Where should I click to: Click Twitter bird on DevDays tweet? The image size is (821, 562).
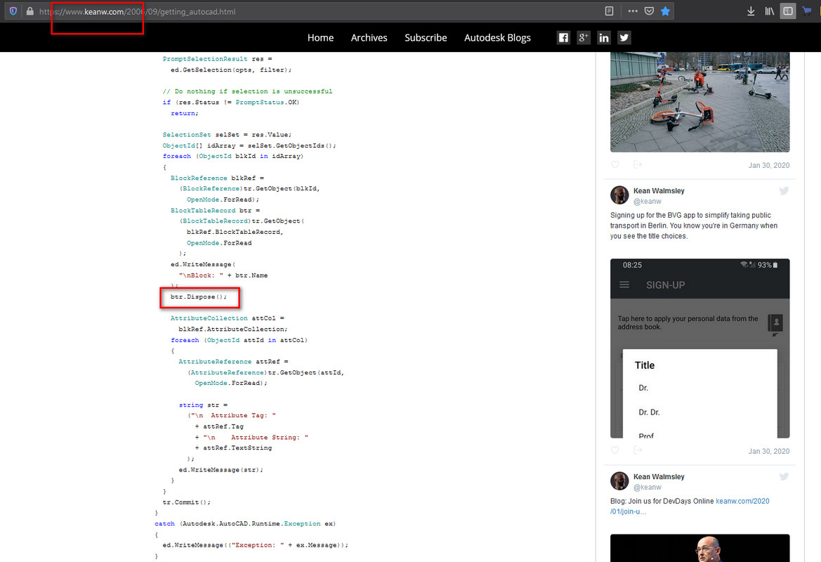(x=784, y=476)
